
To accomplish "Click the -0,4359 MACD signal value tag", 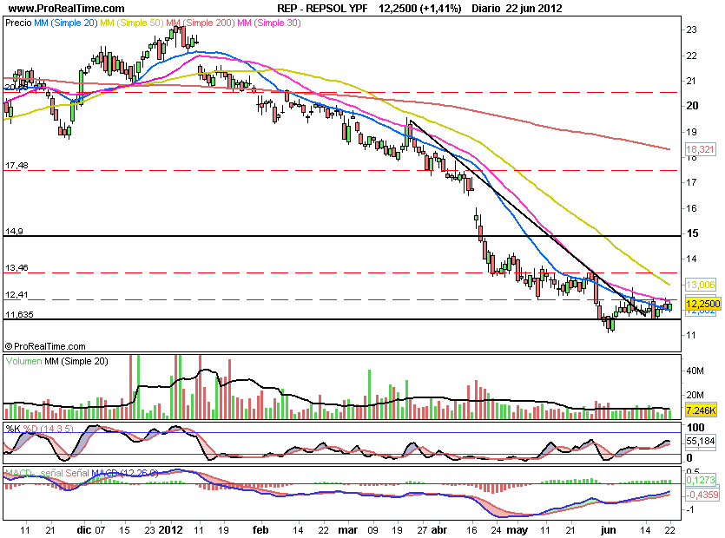I will [702, 495].
